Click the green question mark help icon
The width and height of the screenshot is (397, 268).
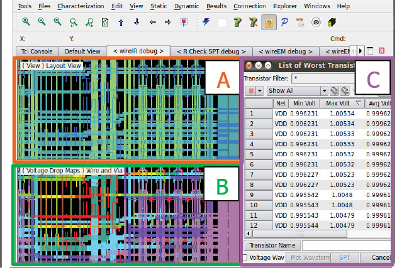[x=237, y=22]
